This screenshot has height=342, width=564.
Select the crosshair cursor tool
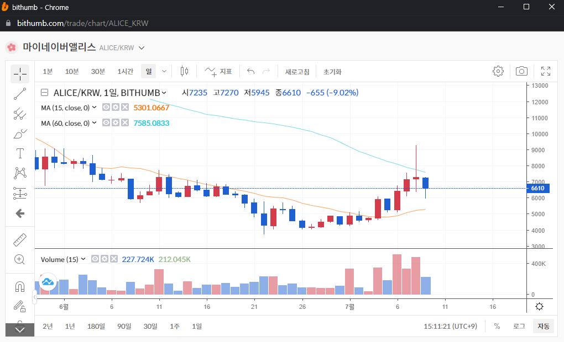pos(20,74)
